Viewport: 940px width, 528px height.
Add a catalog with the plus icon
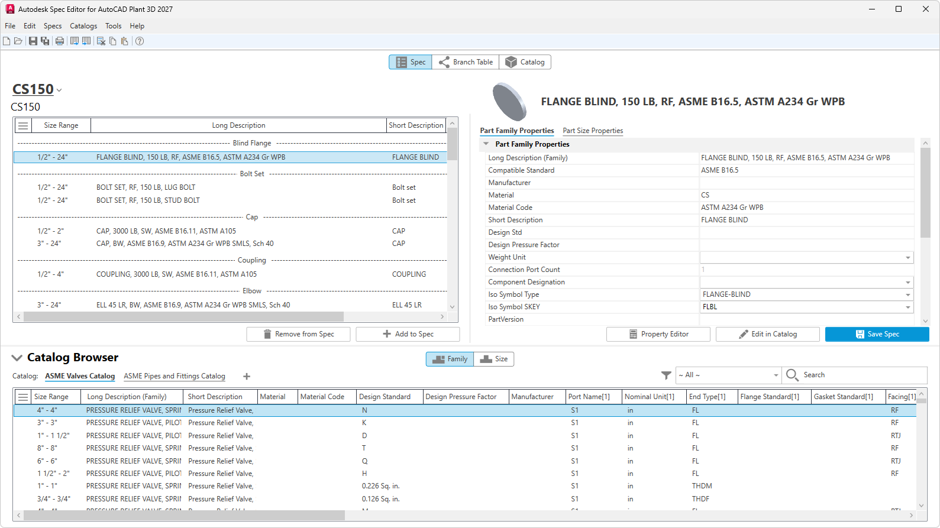point(247,376)
